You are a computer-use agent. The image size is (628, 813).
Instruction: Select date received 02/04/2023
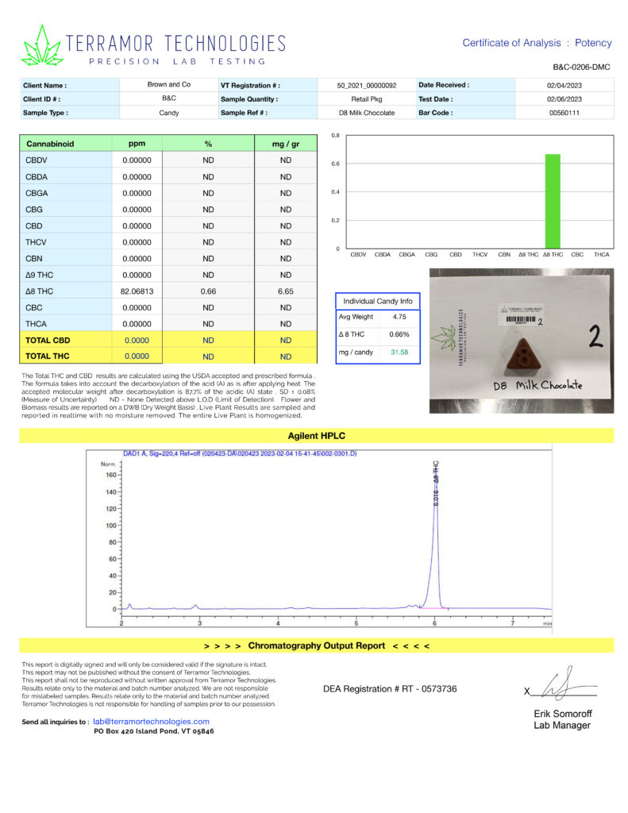[x=564, y=86]
